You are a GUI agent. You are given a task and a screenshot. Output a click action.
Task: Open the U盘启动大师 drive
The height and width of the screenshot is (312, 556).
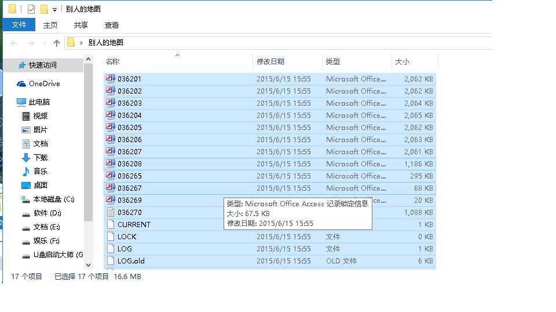[58, 254]
